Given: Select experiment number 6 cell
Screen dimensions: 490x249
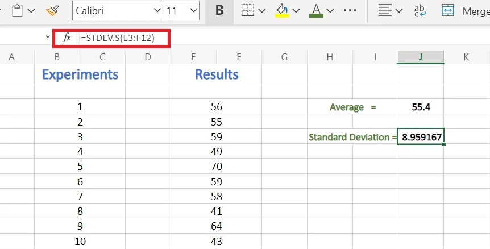Looking at the screenshot, I should (80, 181).
